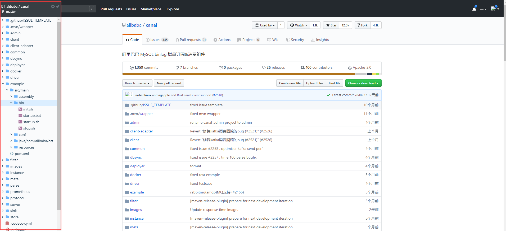This screenshot has height=231, width=506.
Task: Open the Actions tab
Action: 222,40
